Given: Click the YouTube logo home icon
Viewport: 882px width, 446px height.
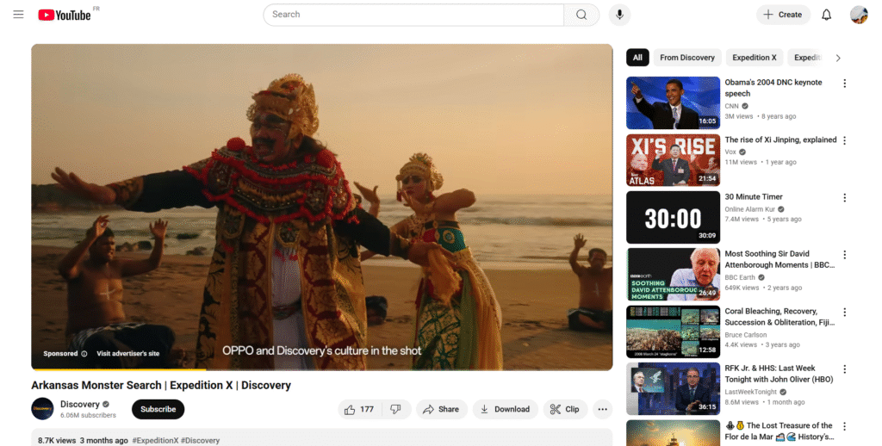Looking at the screenshot, I should (x=65, y=15).
